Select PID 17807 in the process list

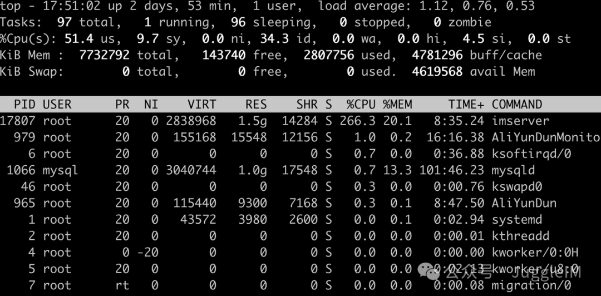18,121
